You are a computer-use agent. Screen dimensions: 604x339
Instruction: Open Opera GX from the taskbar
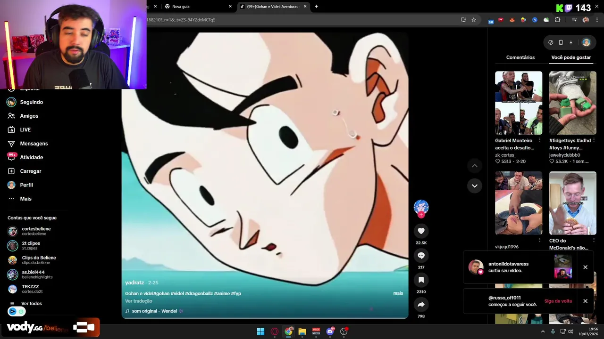point(275,331)
